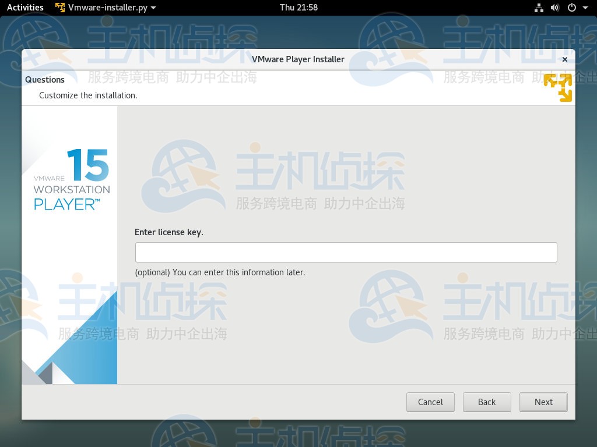Open the Vmware-installer.py application menu
Viewport: 597px width, 447px height.
(102, 8)
